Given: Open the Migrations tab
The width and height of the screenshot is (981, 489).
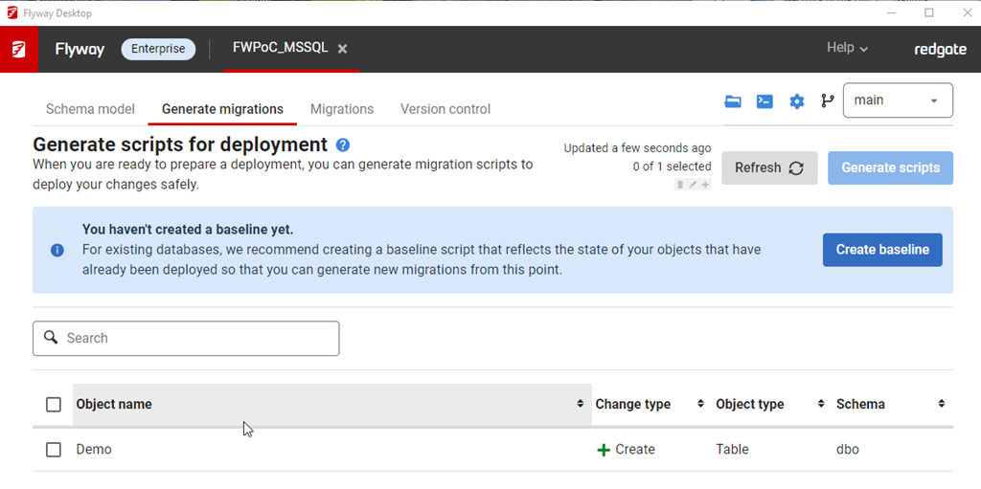Looking at the screenshot, I should tap(342, 109).
